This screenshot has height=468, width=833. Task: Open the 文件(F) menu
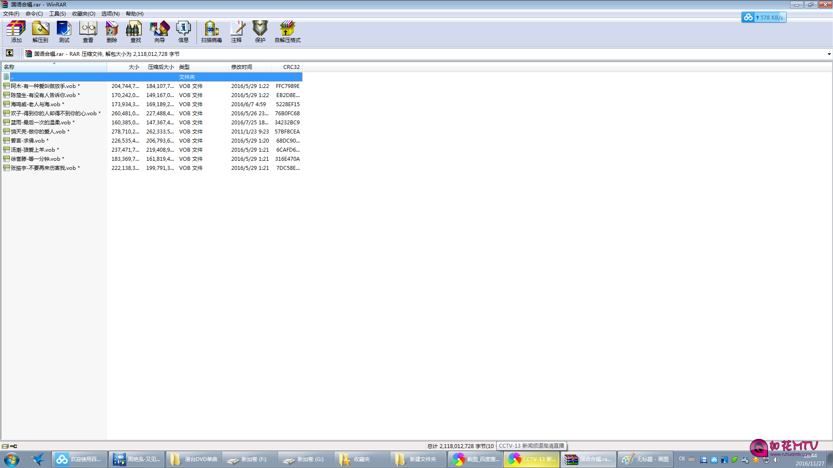point(11,14)
